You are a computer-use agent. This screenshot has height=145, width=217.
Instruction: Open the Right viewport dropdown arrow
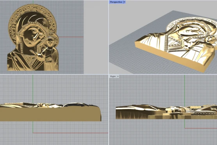coord(118,76)
